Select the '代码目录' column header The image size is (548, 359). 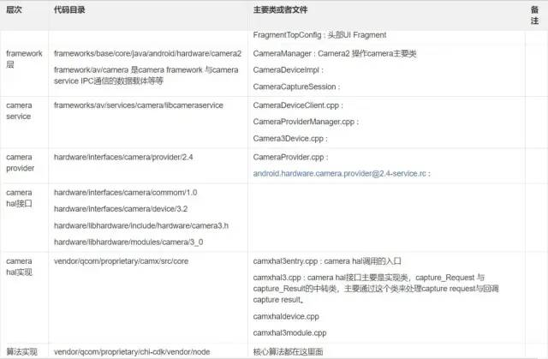point(69,9)
